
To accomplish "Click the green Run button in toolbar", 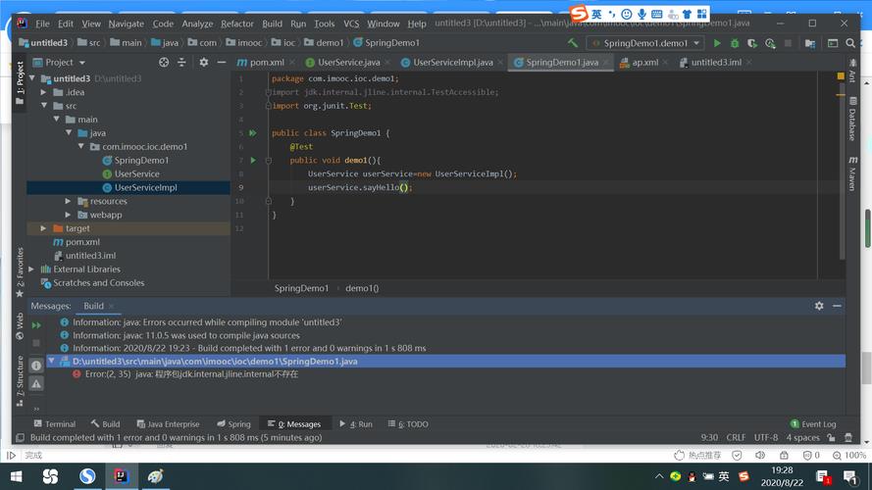I will click(x=717, y=43).
